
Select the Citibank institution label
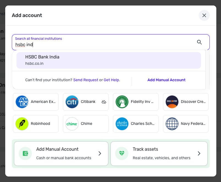88,102
